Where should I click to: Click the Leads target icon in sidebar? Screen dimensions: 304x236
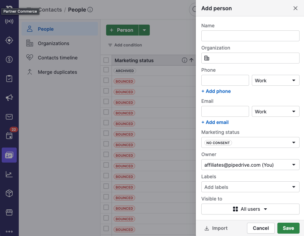tap(9, 40)
